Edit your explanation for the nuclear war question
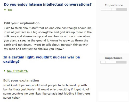Viewport: 129px width, 102px height. pos(21,80)
